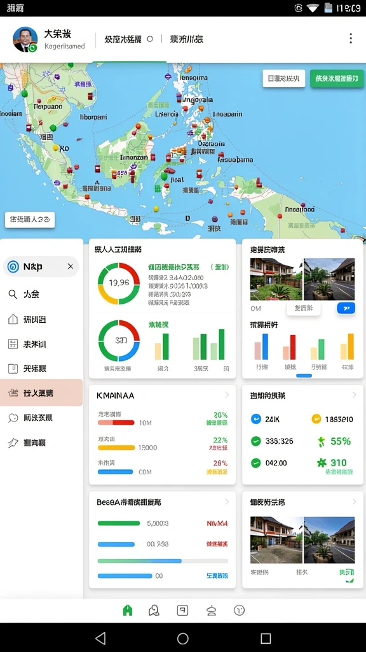Screen dimensions: 366x652
Task: Open the left thumbnail in the upper photo card
Action: coord(276,279)
